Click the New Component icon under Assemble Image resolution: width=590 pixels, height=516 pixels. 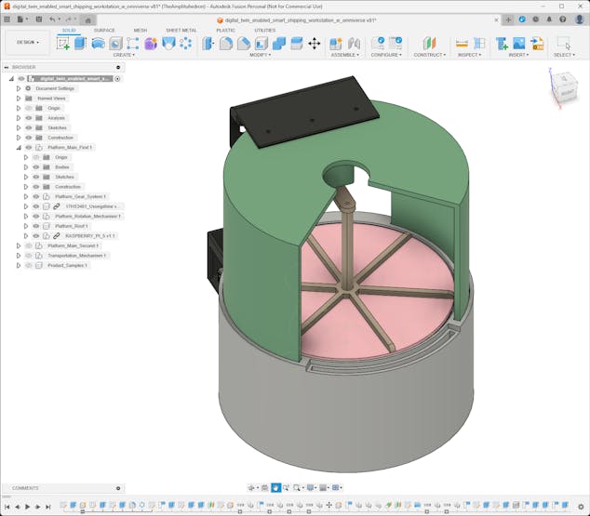pyautogui.click(x=336, y=43)
